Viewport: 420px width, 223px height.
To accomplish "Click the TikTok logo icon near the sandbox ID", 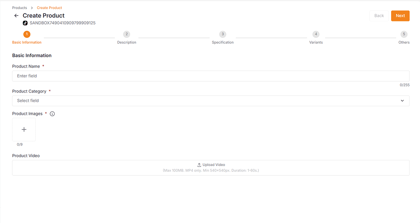I will tap(25, 23).
